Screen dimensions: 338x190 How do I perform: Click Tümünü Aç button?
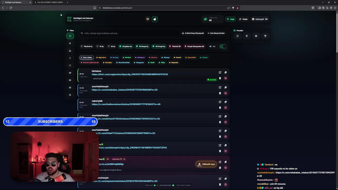(x=87, y=46)
